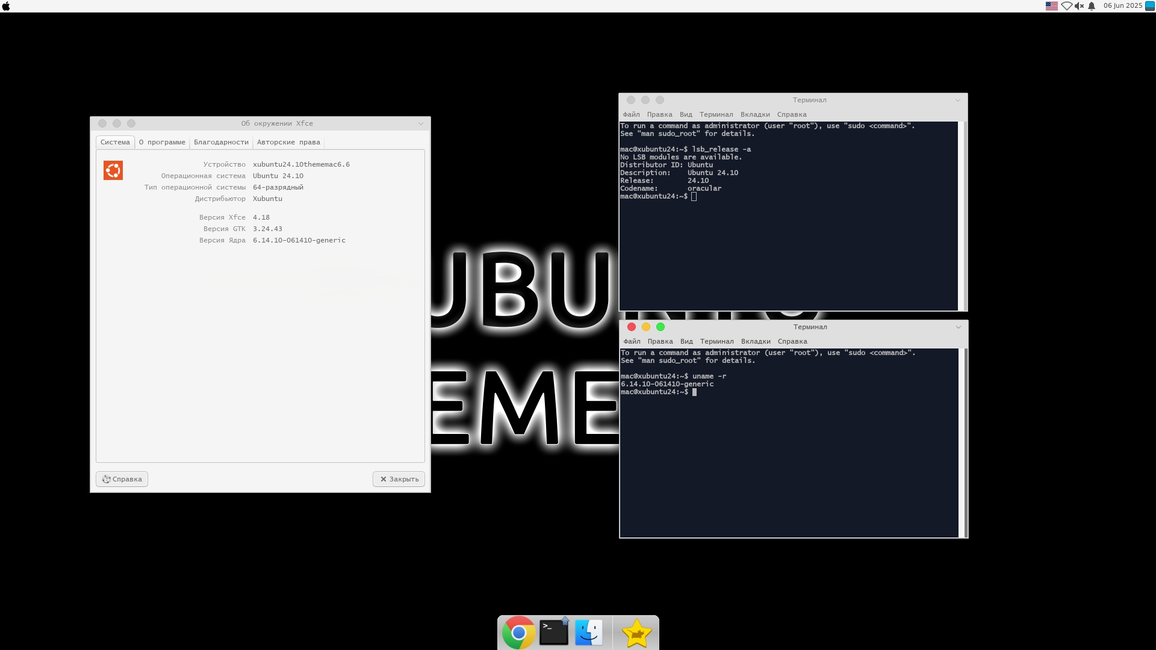Image resolution: width=1156 pixels, height=650 pixels.
Task: Open Файл menu in upper Terminal
Action: (x=631, y=114)
